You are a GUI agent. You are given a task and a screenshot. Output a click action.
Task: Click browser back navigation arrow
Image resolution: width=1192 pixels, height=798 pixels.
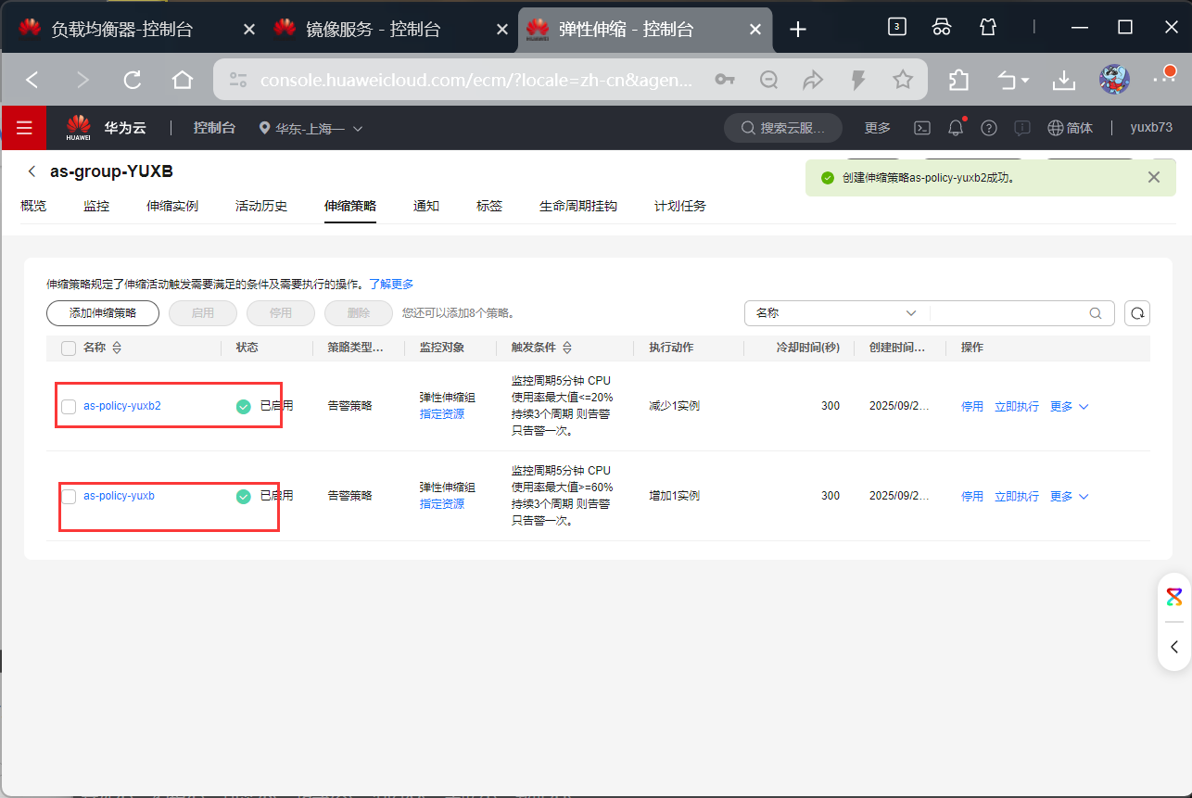[x=32, y=81]
